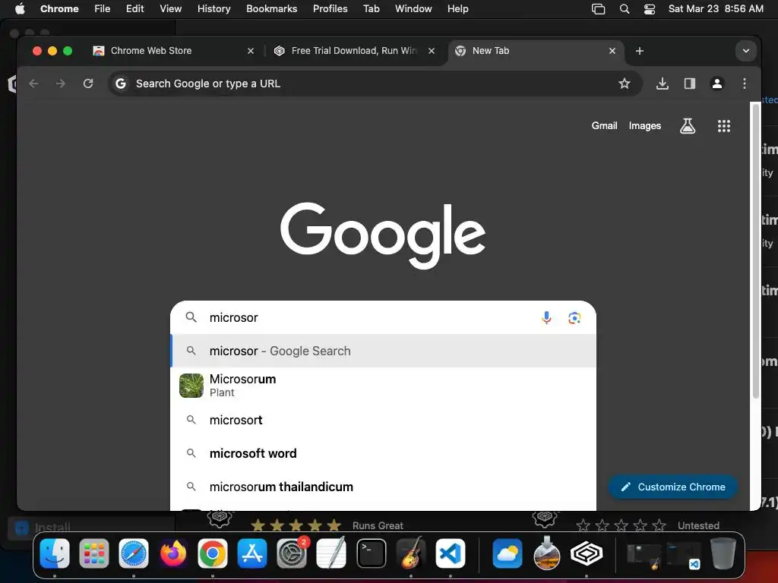Go back with the back arrow
778x583 pixels.
pyautogui.click(x=33, y=84)
